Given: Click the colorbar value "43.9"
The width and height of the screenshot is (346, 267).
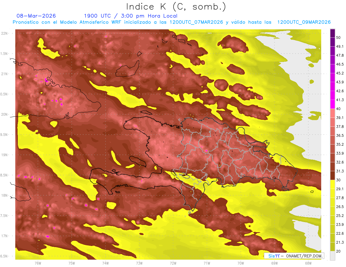Looking at the screenshot, I should (340, 82).
